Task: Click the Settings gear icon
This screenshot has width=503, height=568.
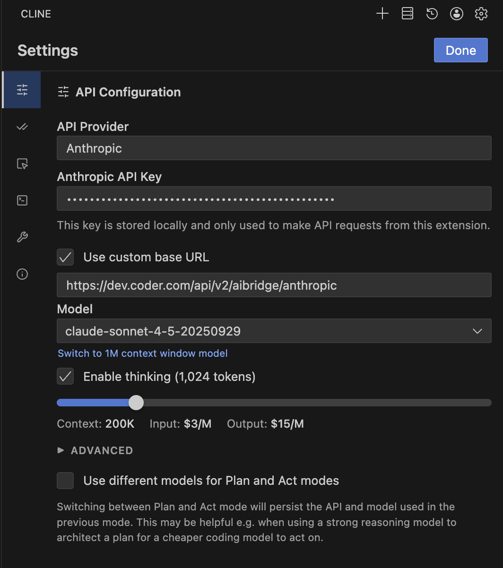Action: (481, 14)
